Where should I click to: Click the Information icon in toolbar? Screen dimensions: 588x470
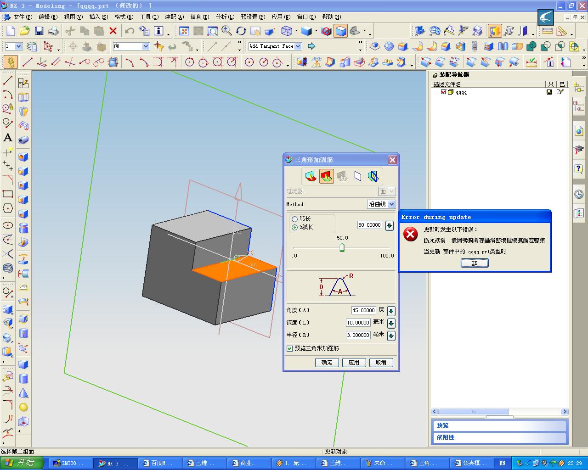(159, 31)
